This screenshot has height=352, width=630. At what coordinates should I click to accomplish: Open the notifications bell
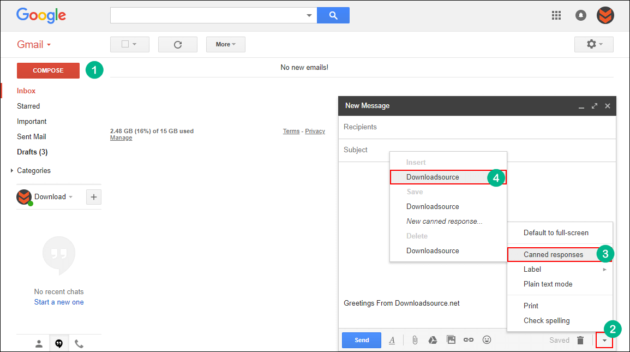click(x=580, y=15)
